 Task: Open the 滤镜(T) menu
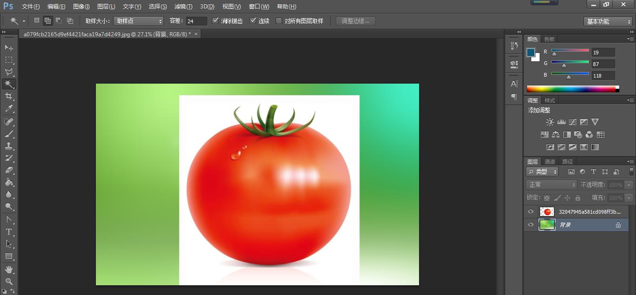(x=183, y=7)
